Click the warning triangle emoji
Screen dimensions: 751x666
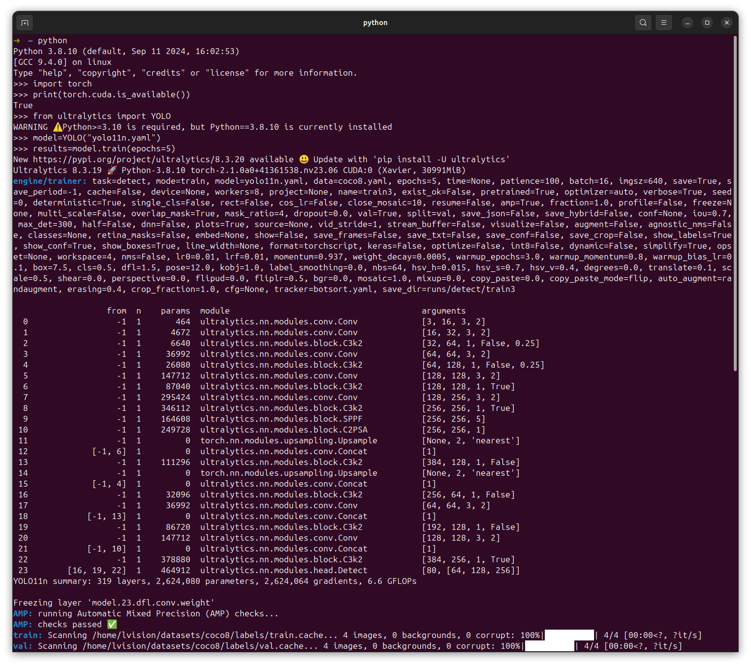point(58,127)
